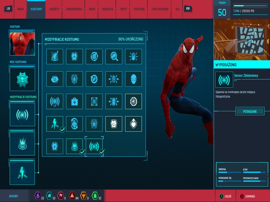The width and height of the screenshot is (270, 202).
Task: Choose the web sensor x2 suit mod
Action: pos(55,101)
